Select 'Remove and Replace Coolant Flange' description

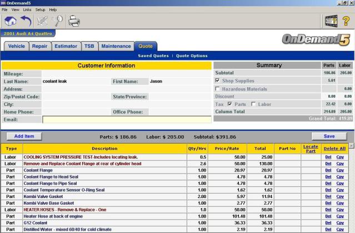(82, 164)
